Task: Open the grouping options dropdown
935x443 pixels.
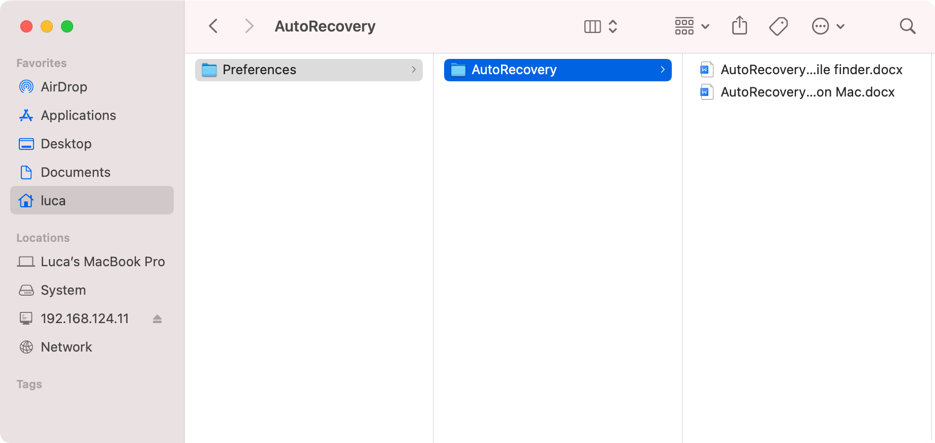Action: coord(692,26)
